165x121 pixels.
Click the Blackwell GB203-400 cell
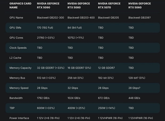pos(81,18)
